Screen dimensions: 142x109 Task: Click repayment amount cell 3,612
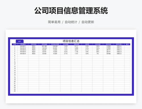point(76,50)
